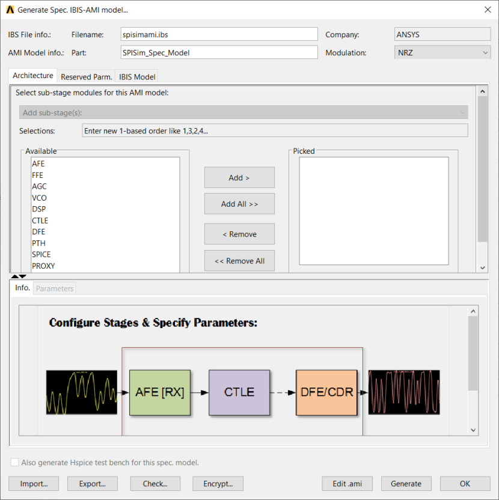Click the yellow input waveform thumbnail

tap(82, 392)
